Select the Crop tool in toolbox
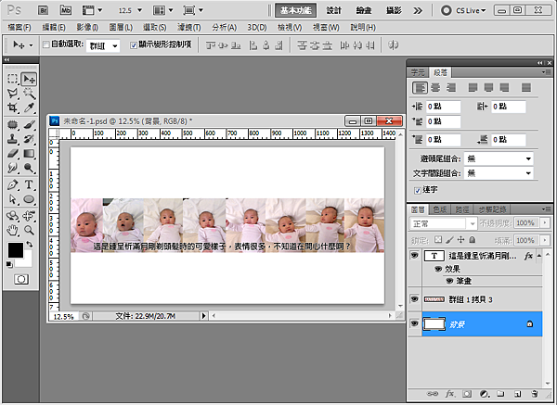The height and width of the screenshot is (405, 557). (x=13, y=109)
